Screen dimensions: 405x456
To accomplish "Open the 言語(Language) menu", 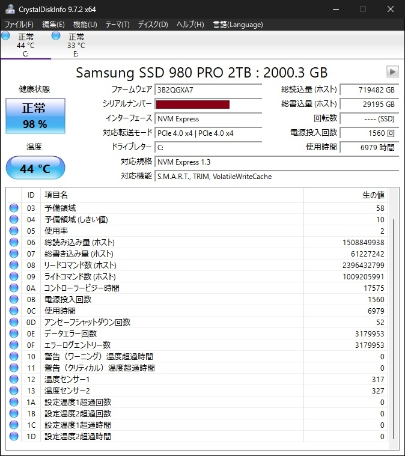I will pyautogui.click(x=238, y=25).
